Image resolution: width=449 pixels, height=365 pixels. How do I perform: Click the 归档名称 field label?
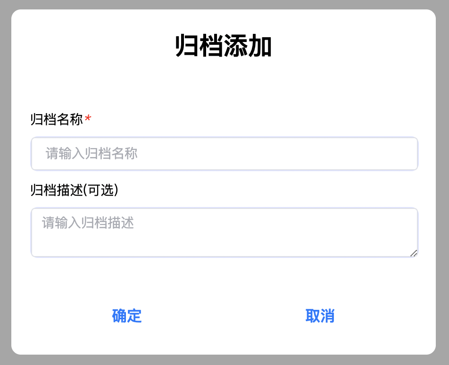point(57,119)
